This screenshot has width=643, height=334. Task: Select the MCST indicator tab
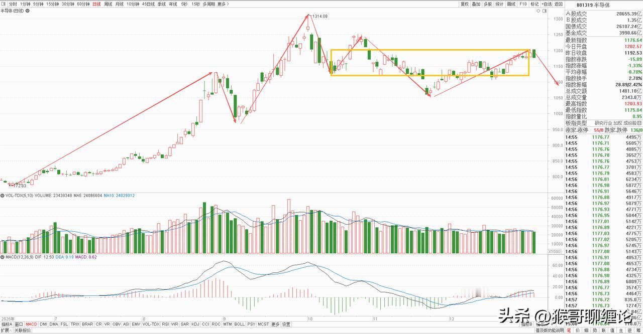[x=263, y=324]
